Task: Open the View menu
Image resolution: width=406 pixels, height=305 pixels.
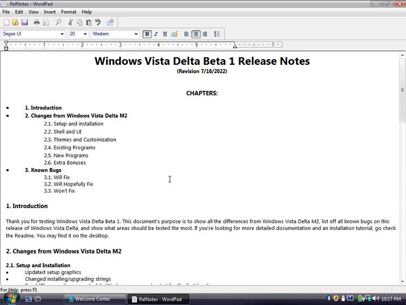Action: [x=33, y=12]
